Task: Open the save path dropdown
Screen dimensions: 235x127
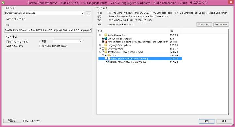Action: click(x=83, y=13)
